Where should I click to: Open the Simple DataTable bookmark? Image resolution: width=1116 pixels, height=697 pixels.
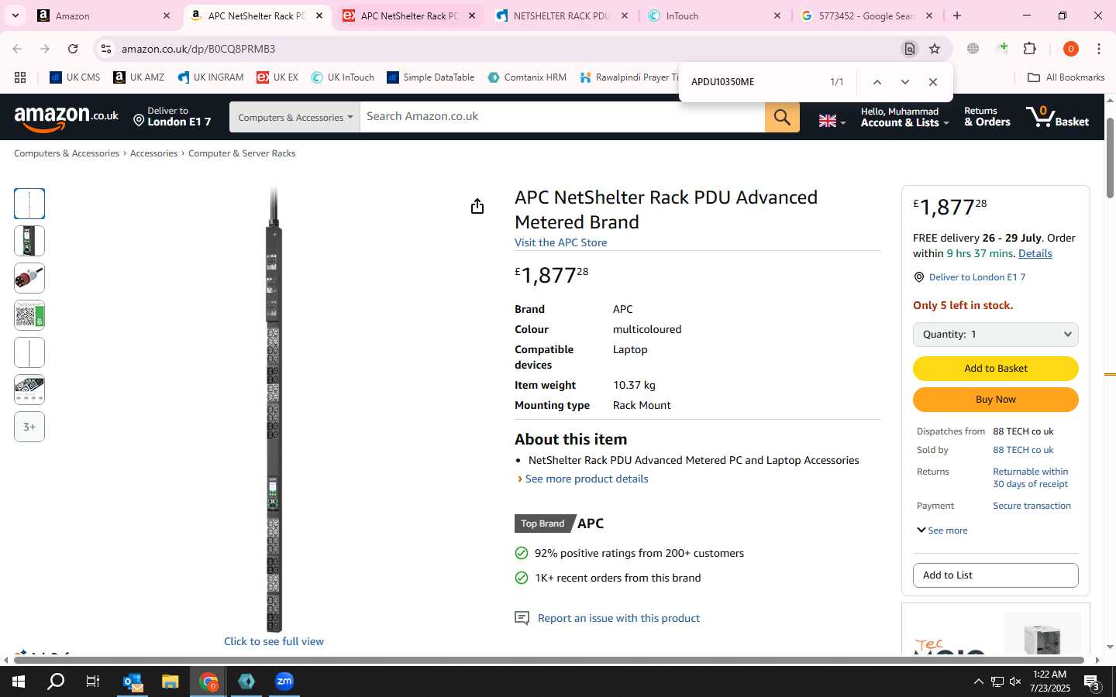click(x=431, y=77)
